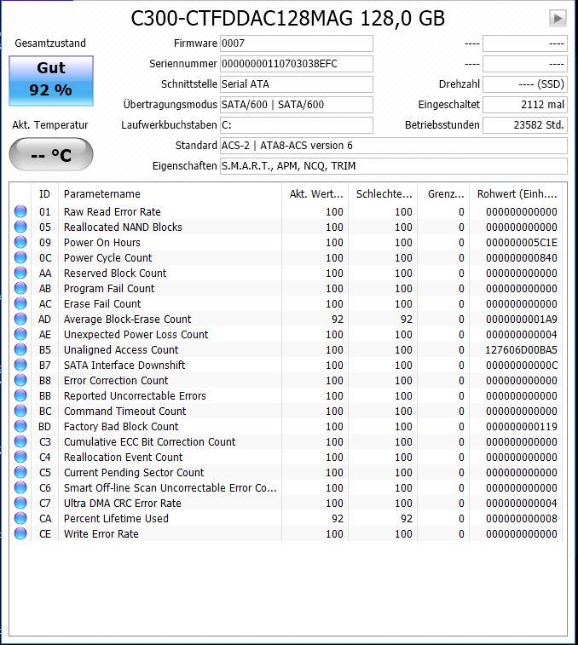Click the Akt. Temperatur label

click(50, 124)
